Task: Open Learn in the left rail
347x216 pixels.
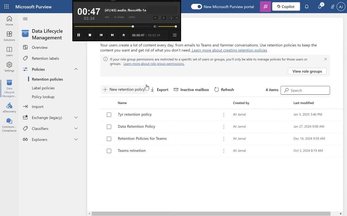Action: pyautogui.click(x=9, y=52)
